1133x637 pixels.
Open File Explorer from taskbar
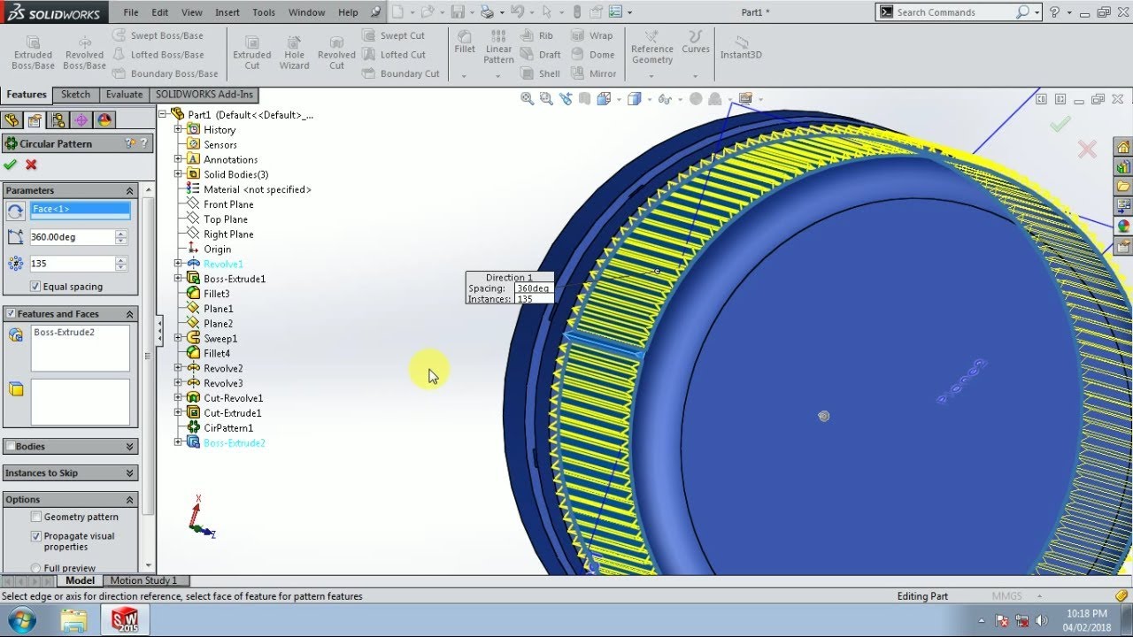point(74,619)
